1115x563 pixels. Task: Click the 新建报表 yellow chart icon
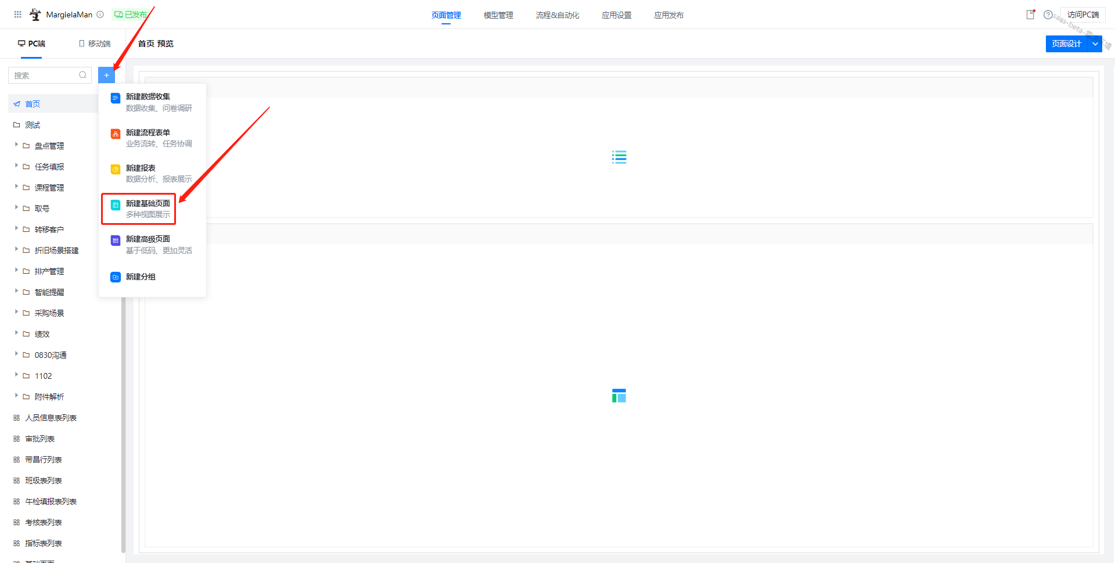click(116, 169)
